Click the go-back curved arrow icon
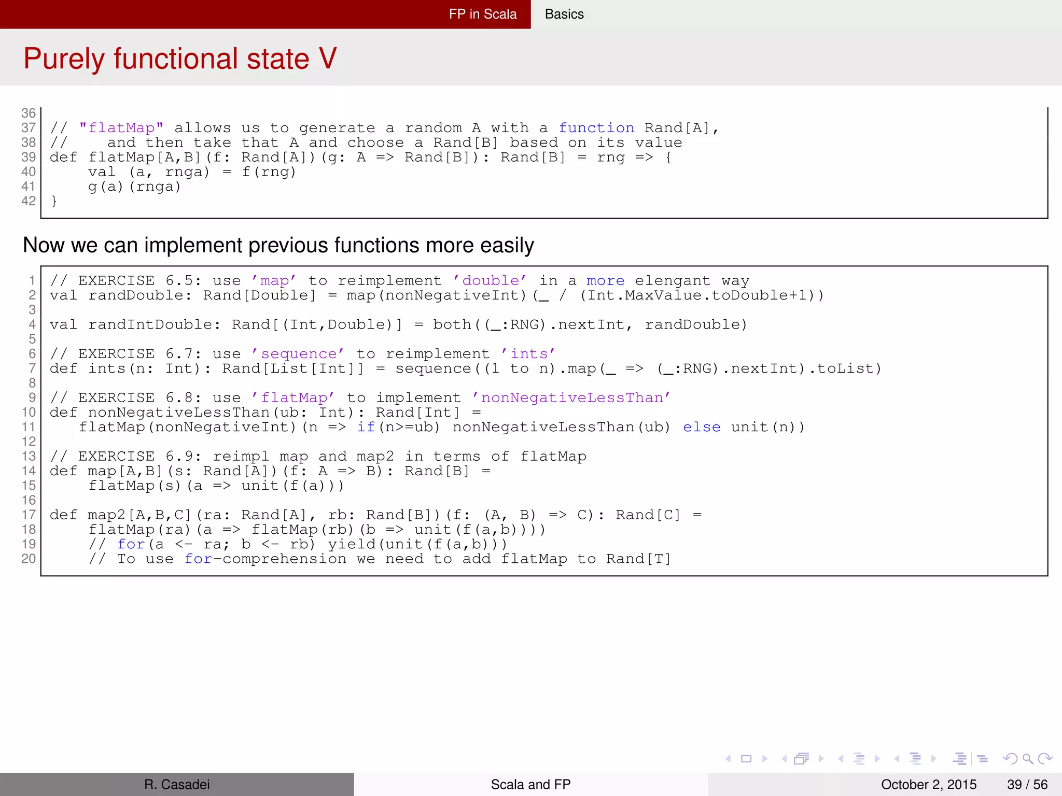 [x=1010, y=759]
